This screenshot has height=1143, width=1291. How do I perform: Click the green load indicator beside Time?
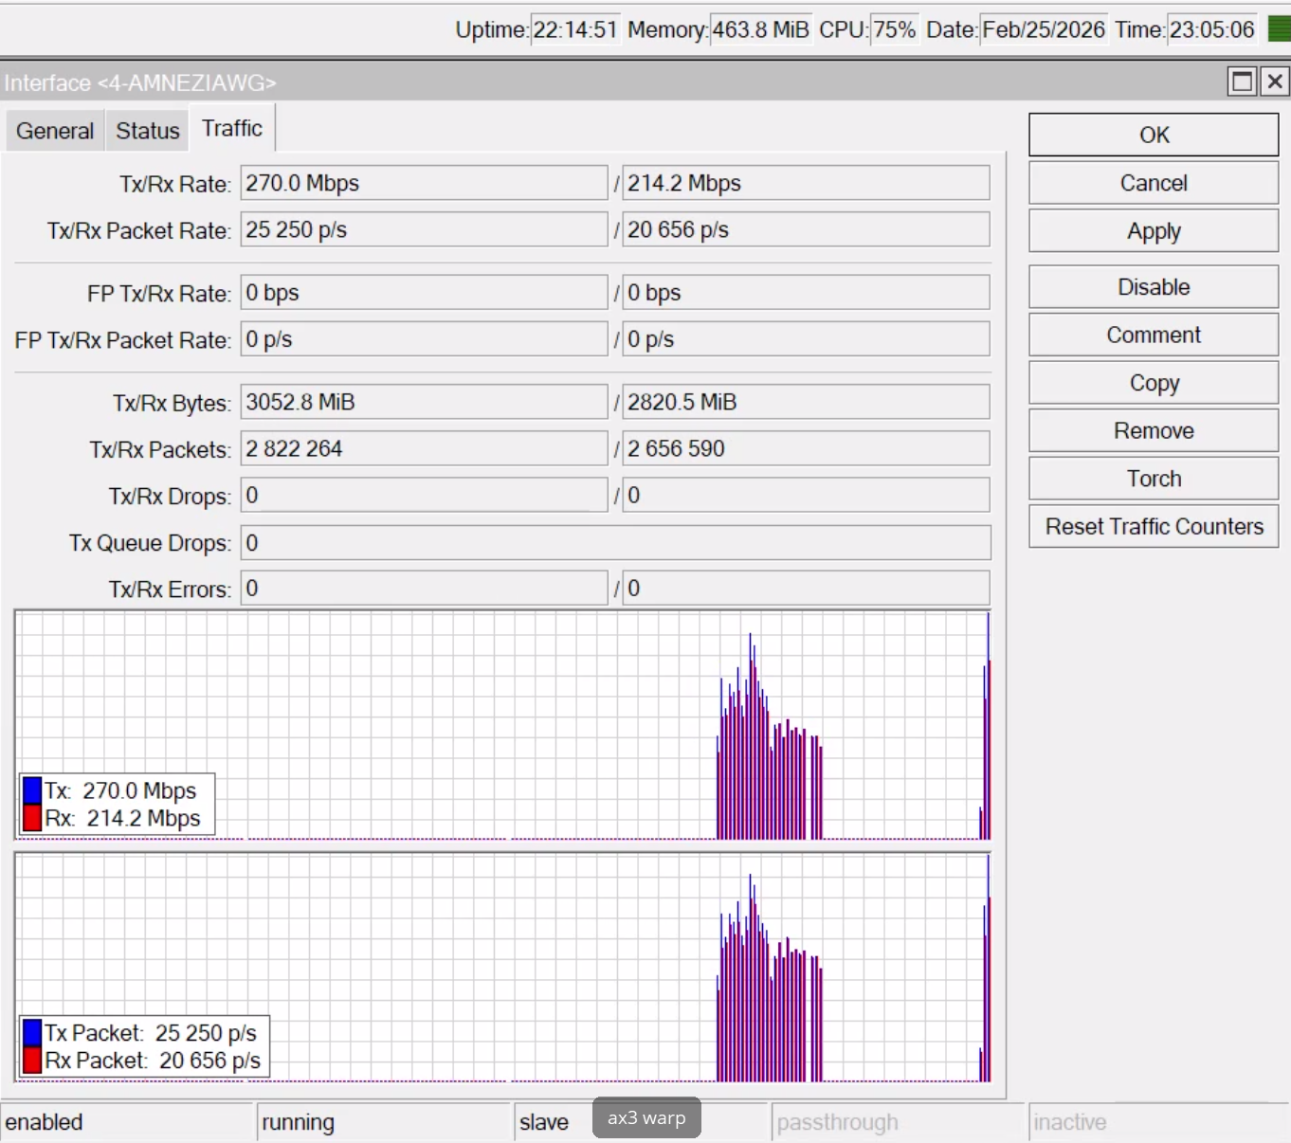click(1279, 29)
